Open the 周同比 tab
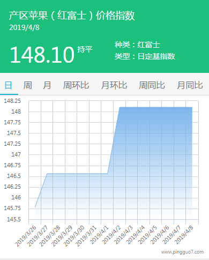209x260 pixels. click(x=152, y=85)
